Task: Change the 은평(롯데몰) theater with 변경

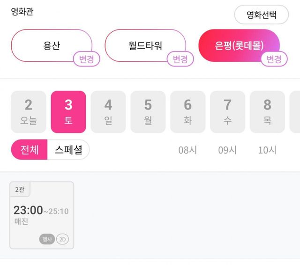Action: coord(274,59)
